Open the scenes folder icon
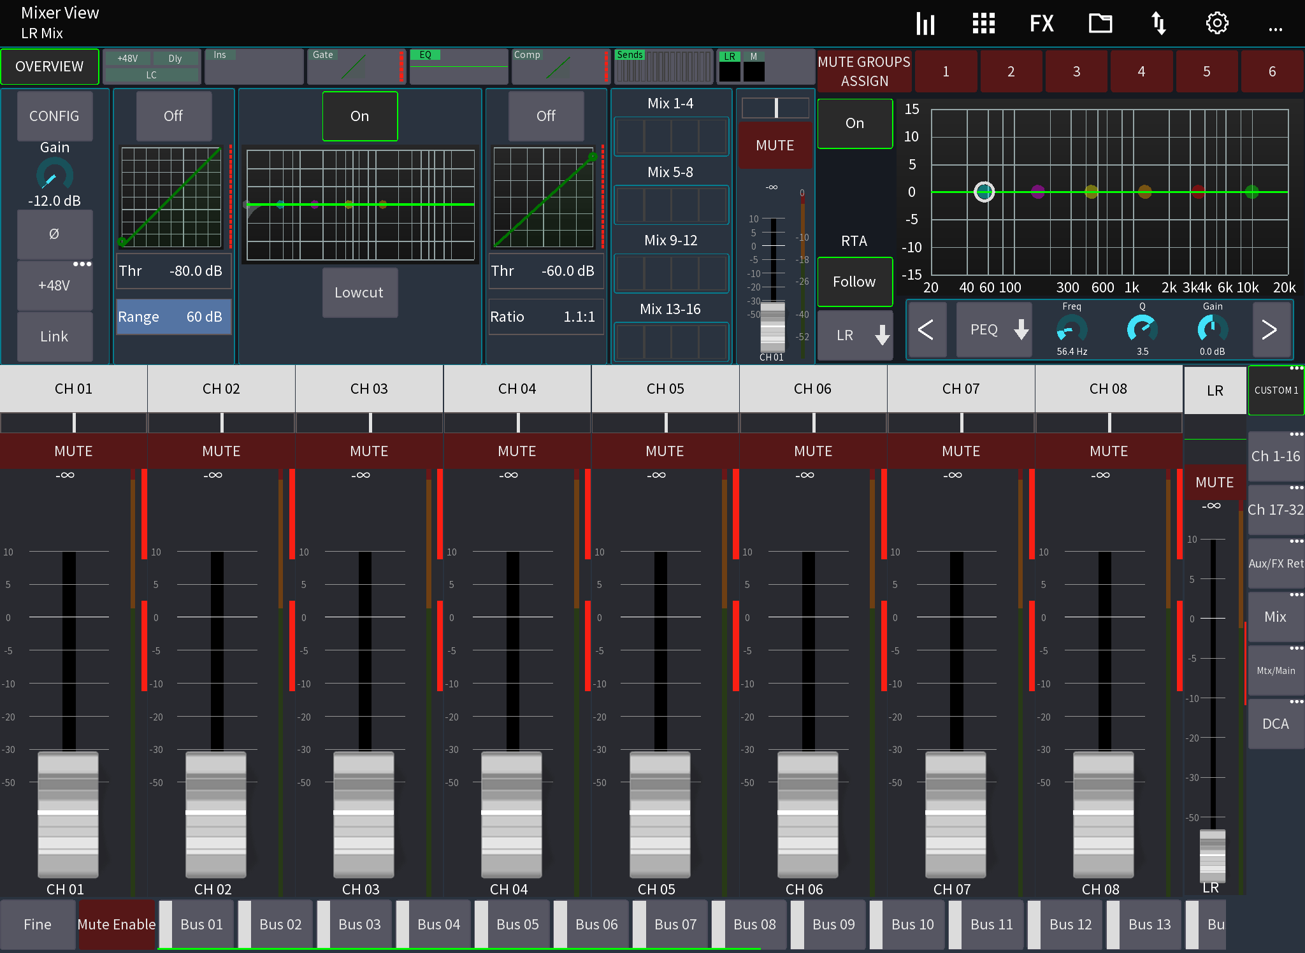This screenshot has height=953, width=1305. (x=1100, y=23)
